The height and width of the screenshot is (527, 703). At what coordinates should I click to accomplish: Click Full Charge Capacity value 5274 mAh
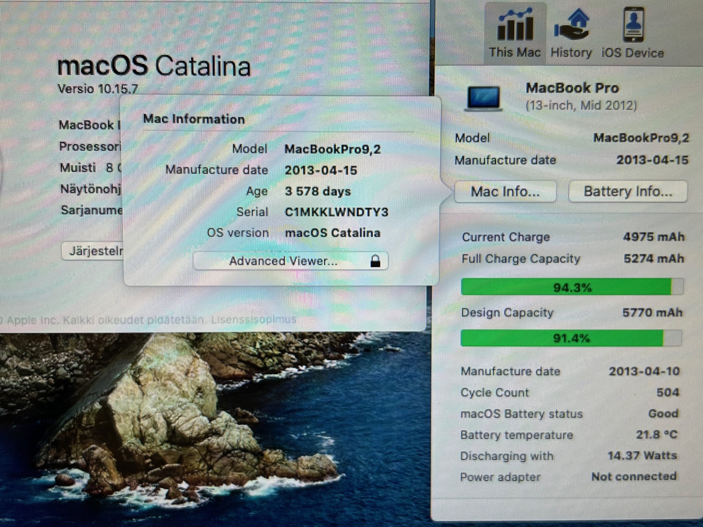[x=653, y=259]
